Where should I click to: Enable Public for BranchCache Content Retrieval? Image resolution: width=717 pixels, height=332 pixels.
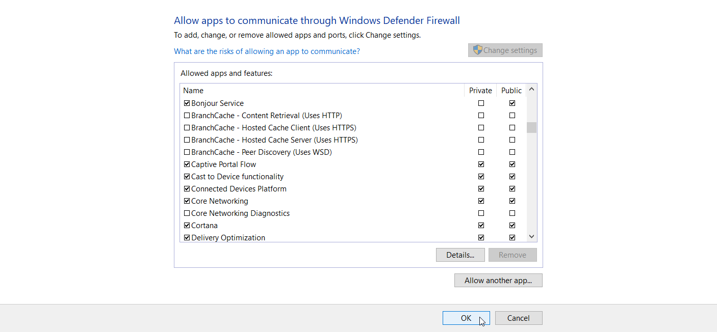[512, 116]
